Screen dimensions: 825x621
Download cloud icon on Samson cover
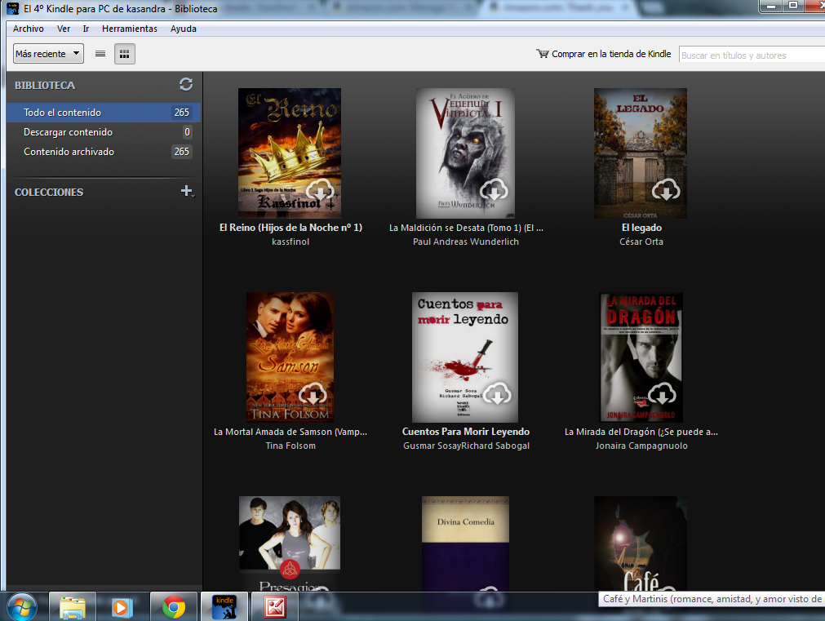pos(313,394)
